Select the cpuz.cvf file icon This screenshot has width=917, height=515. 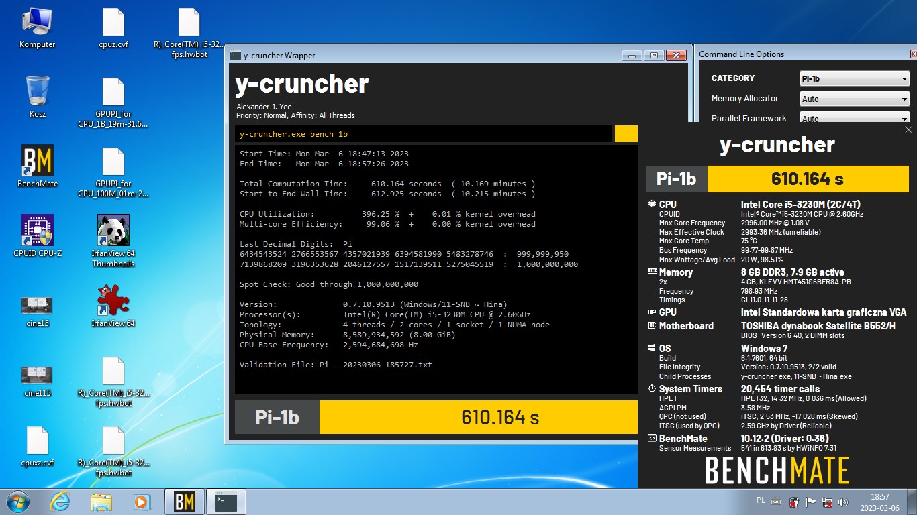113,29
